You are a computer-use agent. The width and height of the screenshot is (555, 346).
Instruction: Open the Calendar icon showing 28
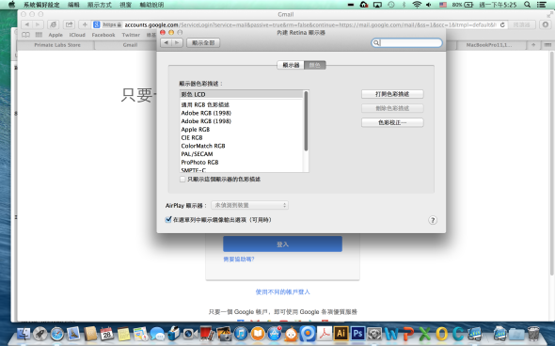pyautogui.click(x=106, y=334)
